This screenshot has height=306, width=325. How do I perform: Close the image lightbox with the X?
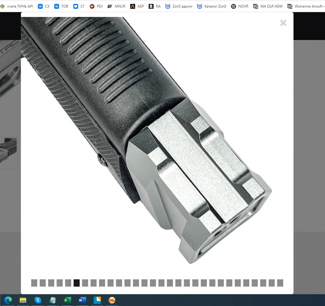[283, 23]
